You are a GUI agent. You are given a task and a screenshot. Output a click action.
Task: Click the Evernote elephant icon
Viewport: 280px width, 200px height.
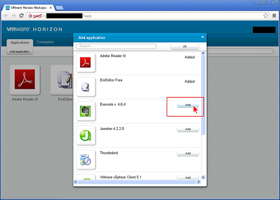tap(86, 111)
